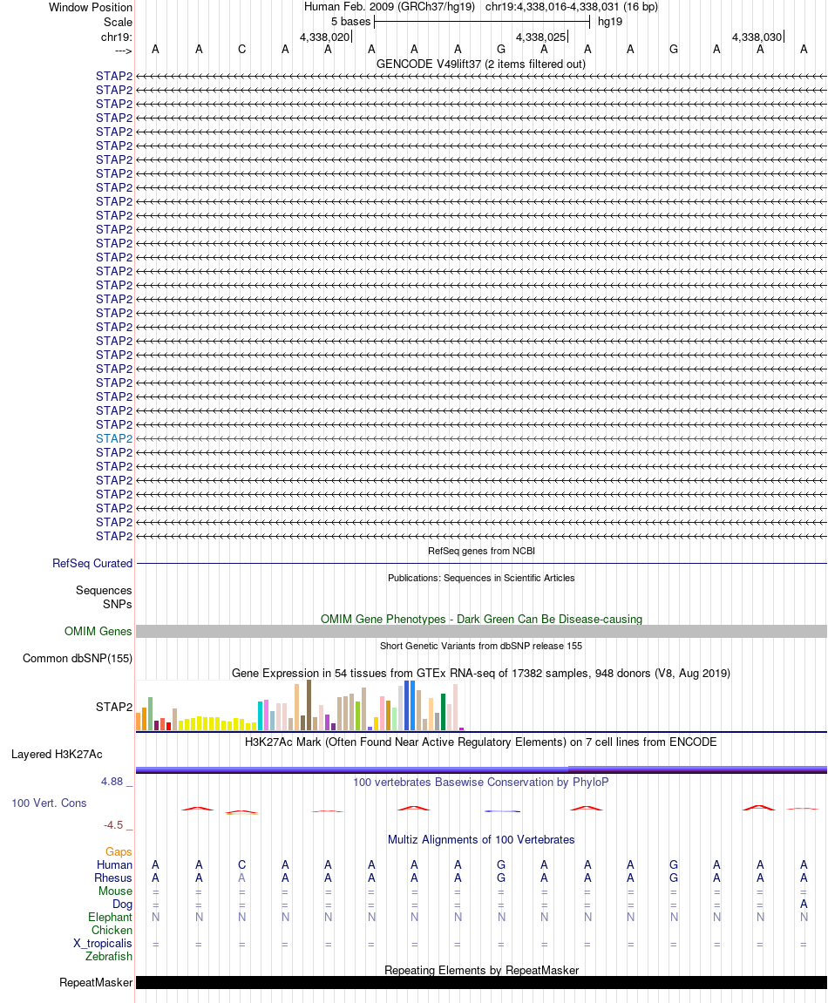This screenshot has width=828, height=1003.
Task: Click the GENCODE V49lift37 track title
Action: (481, 64)
